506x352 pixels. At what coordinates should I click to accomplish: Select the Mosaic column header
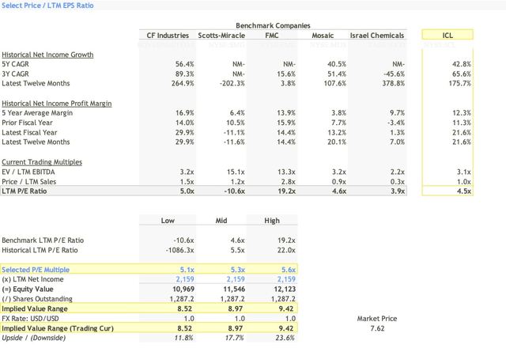(323, 36)
